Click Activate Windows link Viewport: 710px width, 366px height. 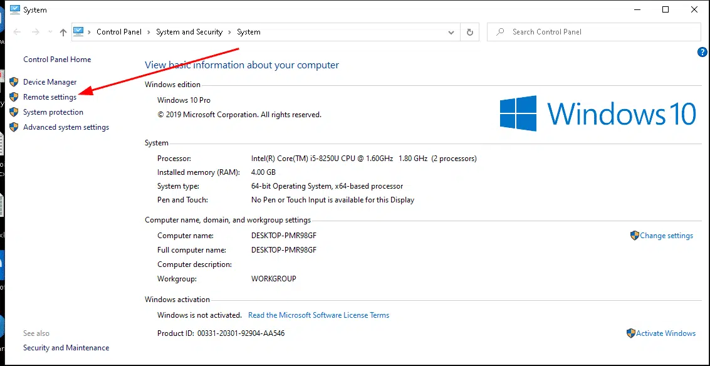pyautogui.click(x=666, y=333)
